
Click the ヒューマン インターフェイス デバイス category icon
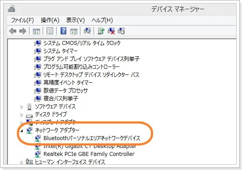(x=29, y=162)
